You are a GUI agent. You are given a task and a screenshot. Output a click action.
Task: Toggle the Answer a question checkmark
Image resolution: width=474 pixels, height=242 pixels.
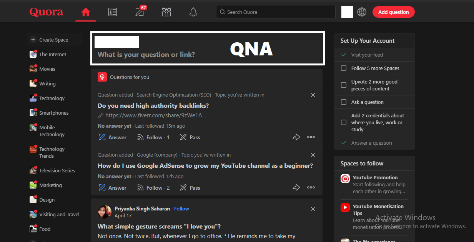344,143
